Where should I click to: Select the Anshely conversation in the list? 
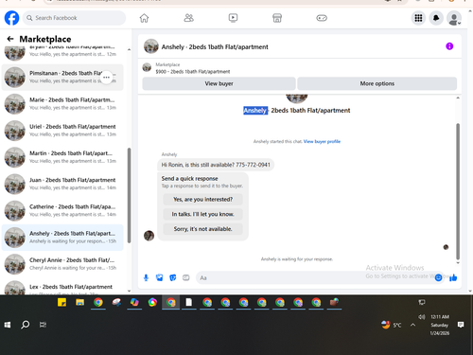point(62,238)
